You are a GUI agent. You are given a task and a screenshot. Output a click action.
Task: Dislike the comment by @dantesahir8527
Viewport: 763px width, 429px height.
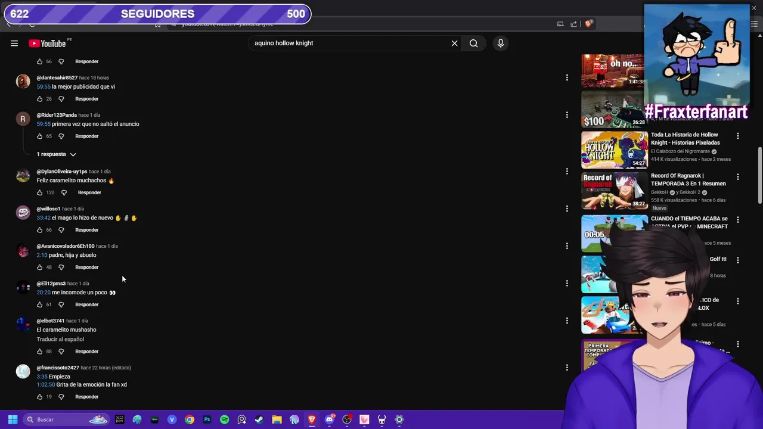[61, 99]
